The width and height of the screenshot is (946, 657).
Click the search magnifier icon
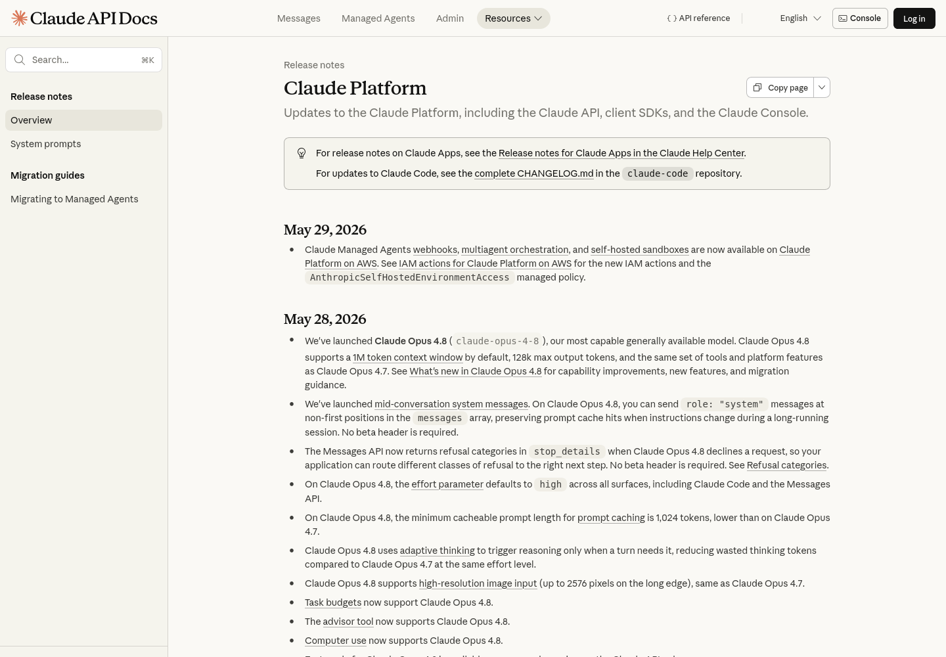(20, 60)
